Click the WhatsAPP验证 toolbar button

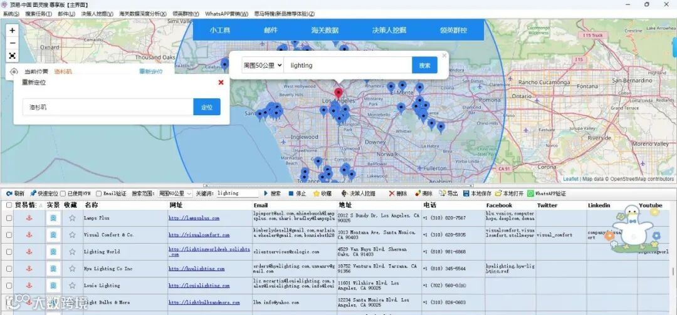pos(546,194)
